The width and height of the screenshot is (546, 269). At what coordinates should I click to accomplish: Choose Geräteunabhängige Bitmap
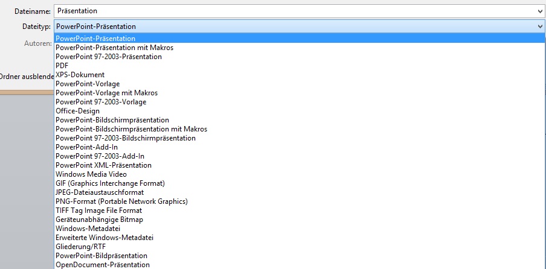[300, 219]
